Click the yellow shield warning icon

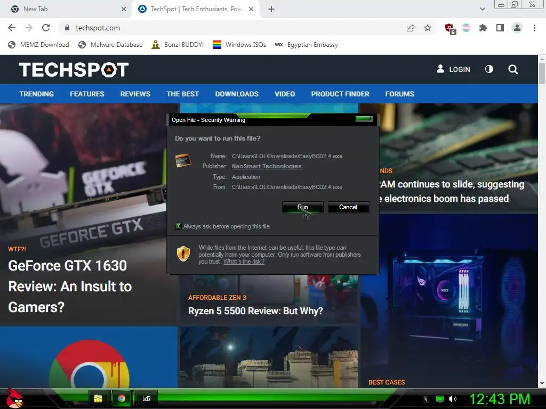(183, 254)
